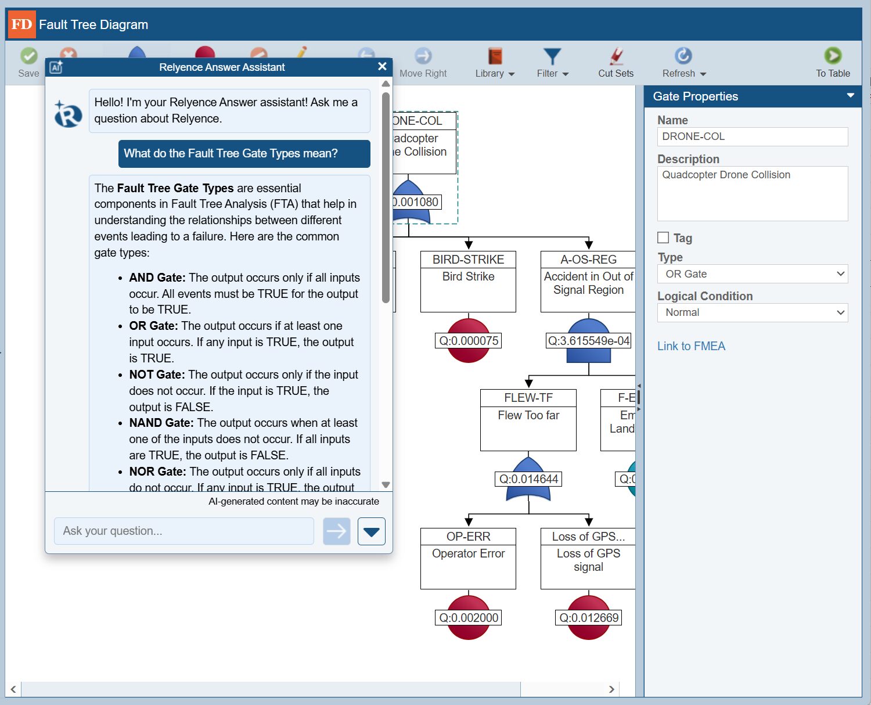Click the Cut Sets tool
This screenshot has height=705, width=871.
click(616, 63)
